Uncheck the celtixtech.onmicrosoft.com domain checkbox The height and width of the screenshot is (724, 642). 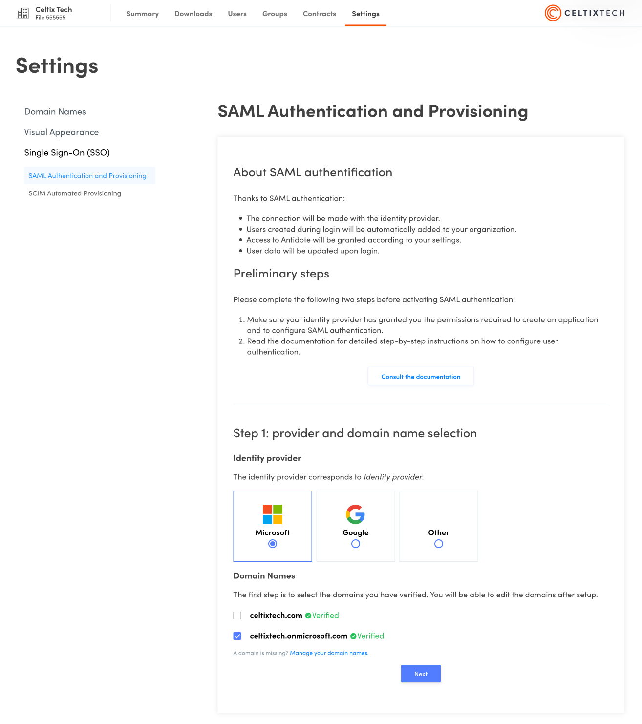(237, 636)
